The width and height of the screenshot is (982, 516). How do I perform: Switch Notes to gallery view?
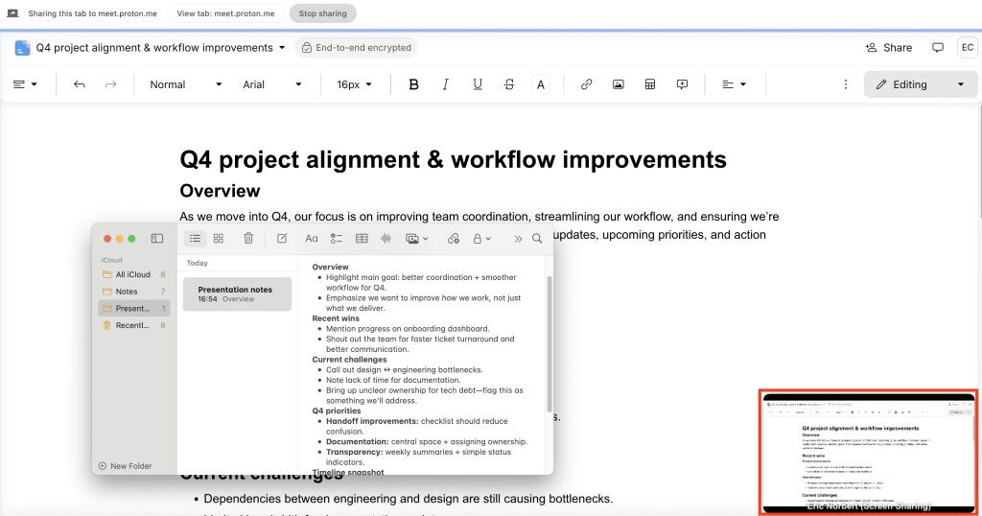[219, 239]
